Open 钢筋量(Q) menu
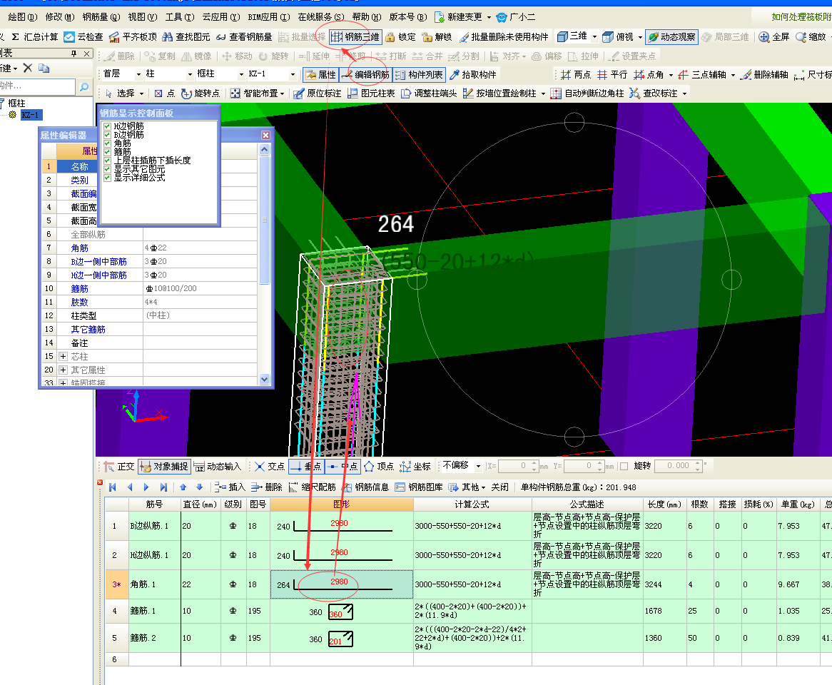 (101, 17)
